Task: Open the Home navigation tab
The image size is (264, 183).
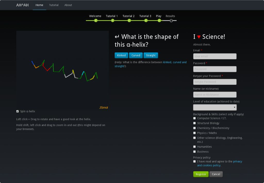Action: [x=39, y=5]
